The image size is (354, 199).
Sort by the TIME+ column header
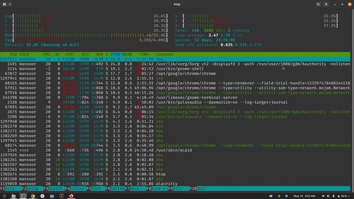tap(145, 54)
